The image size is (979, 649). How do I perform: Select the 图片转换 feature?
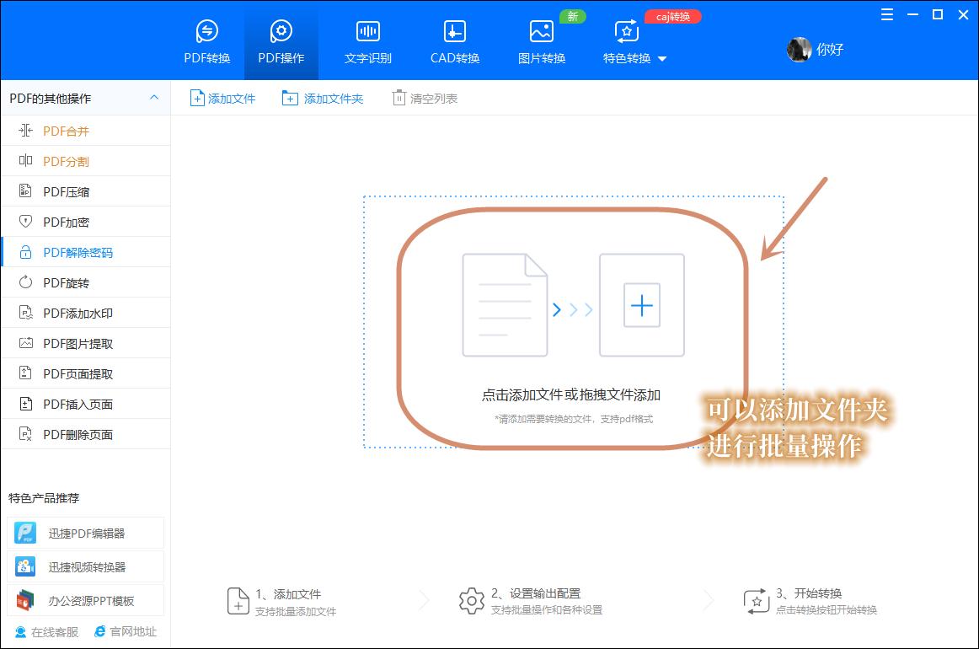tap(540, 40)
